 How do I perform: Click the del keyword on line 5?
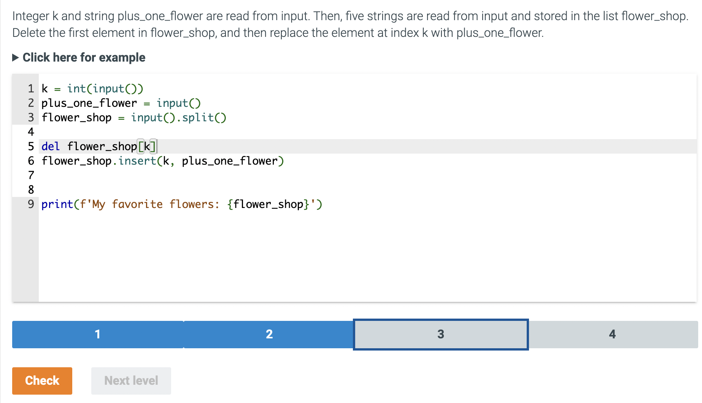pyautogui.click(x=50, y=146)
